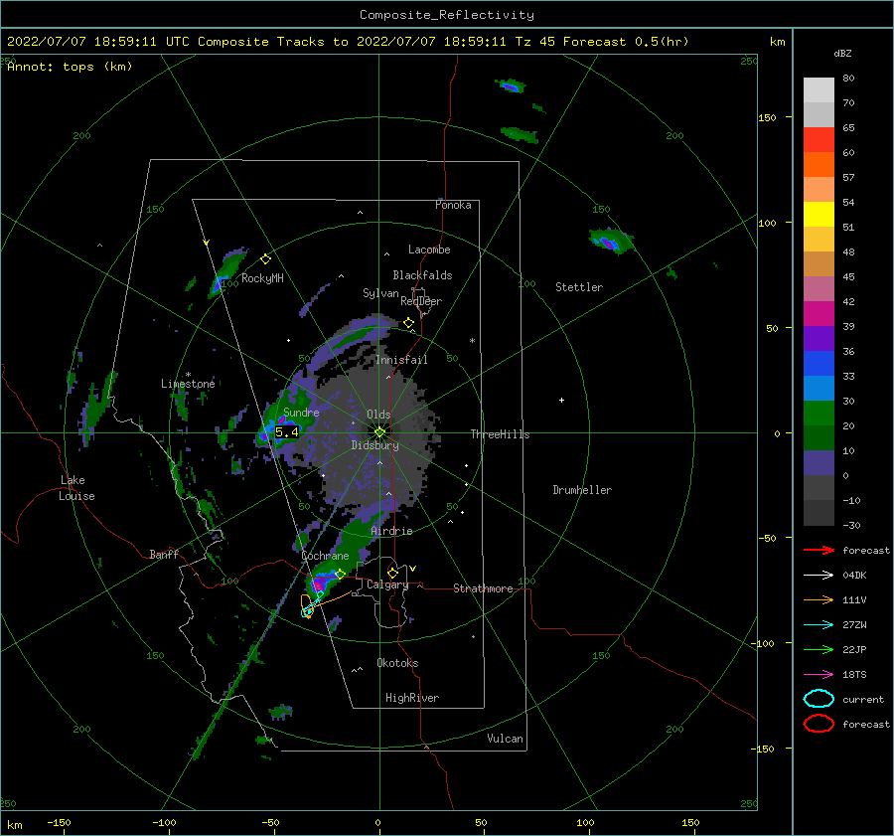Click the Olds label
This screenshot has height=836, width=894.
tap(378, 415)
